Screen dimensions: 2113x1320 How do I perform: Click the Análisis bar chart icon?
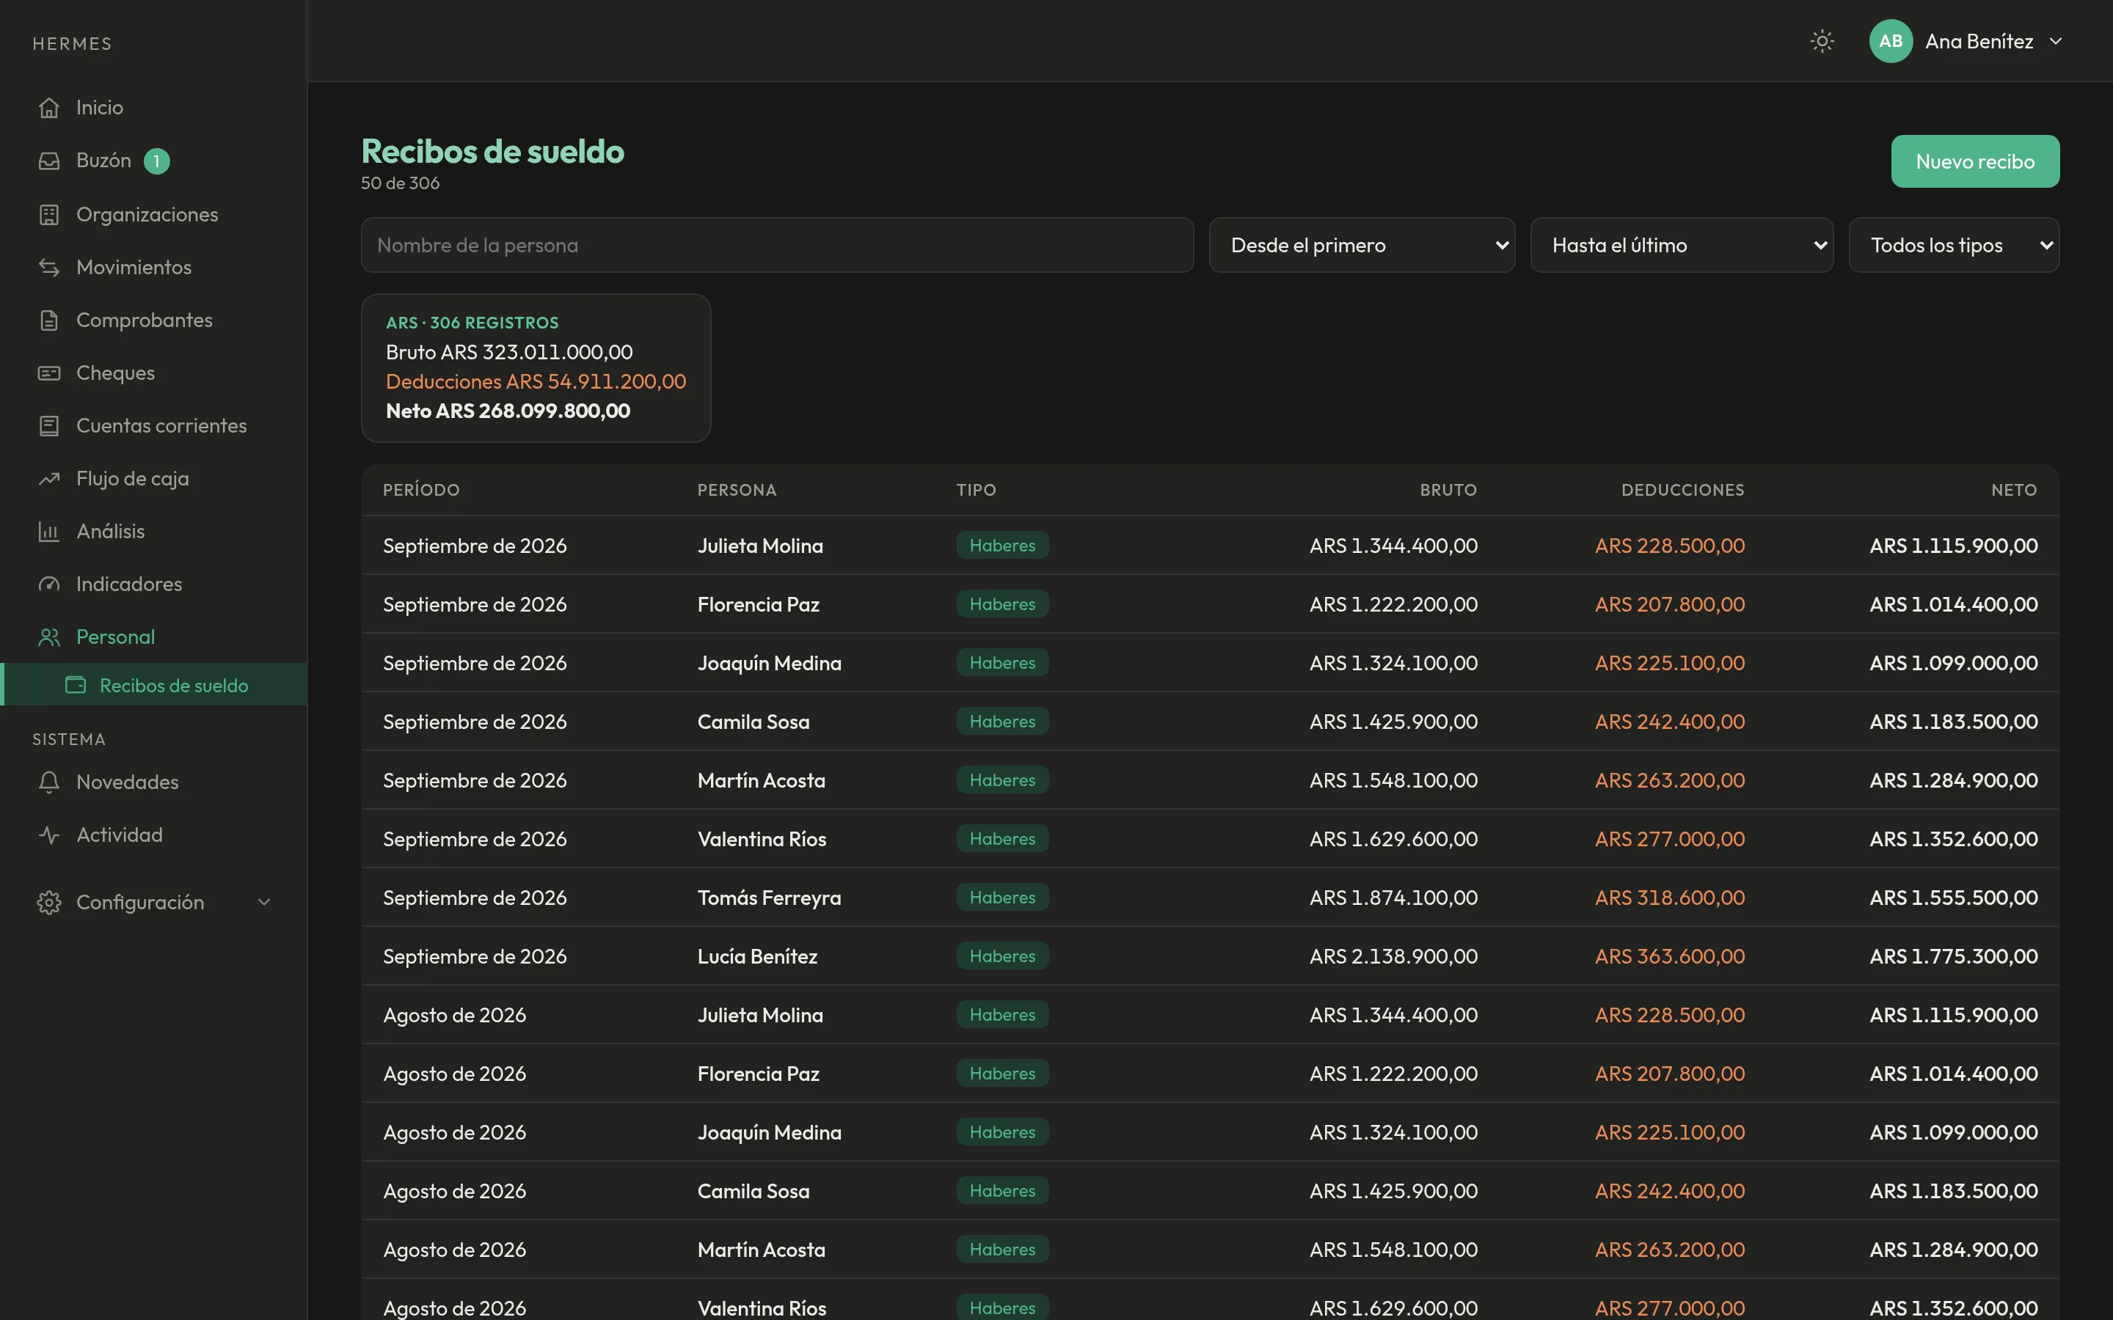(49, 531)
